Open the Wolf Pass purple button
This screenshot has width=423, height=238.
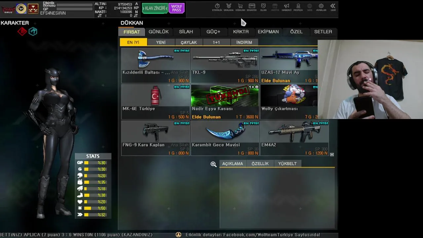click(x=176, y=8)
